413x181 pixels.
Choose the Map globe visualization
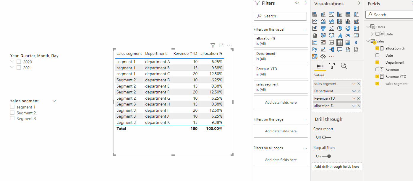(315, 35)
